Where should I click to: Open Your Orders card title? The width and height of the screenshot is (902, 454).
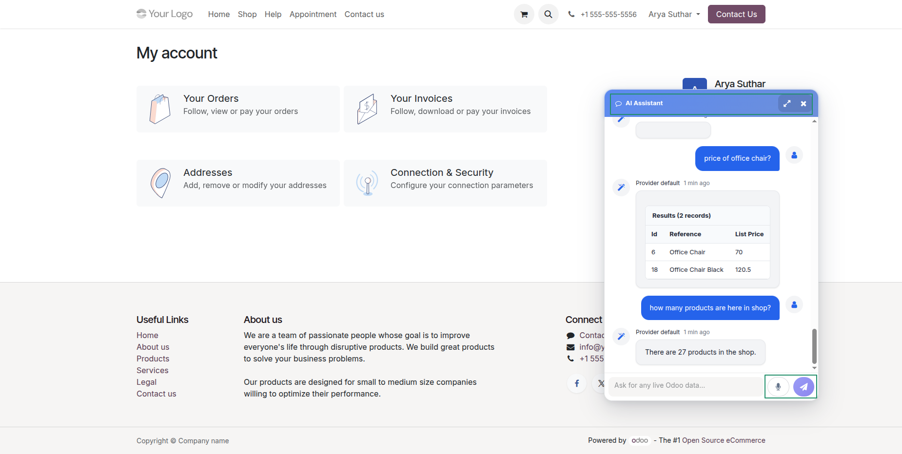211,98
